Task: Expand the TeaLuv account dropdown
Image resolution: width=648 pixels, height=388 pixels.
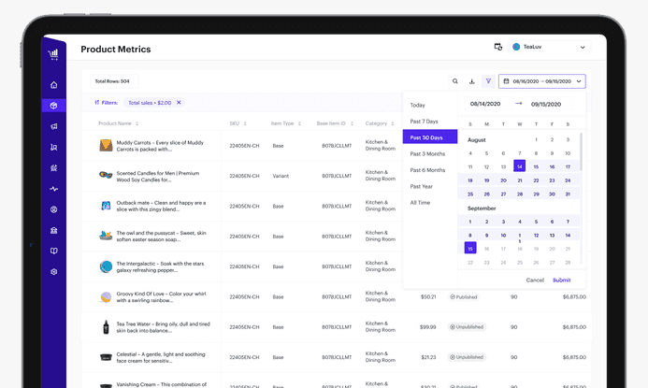Action: click(x=583, y=47)
